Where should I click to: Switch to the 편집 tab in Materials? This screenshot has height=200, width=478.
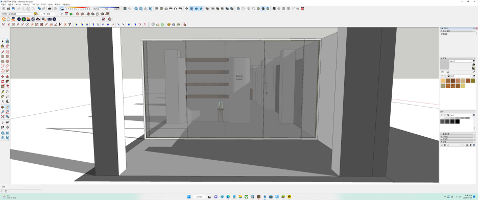pyautogui.click(x=448, y=72)
